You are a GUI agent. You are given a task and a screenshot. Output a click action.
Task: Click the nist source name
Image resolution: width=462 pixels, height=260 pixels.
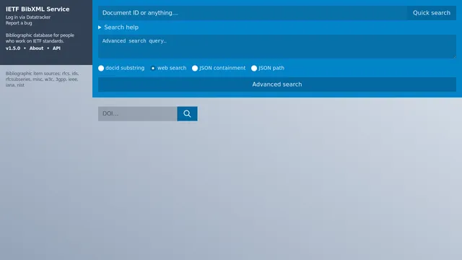click(21, 85)
